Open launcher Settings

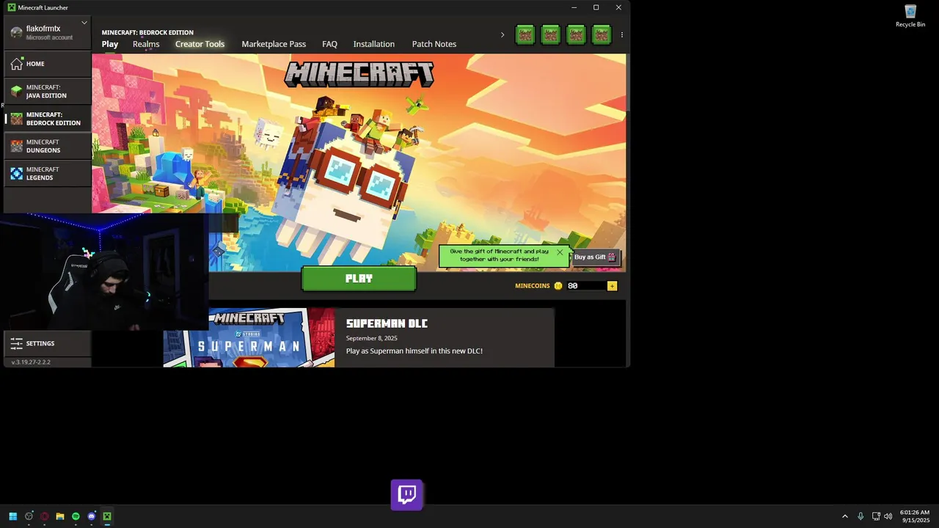[48, 343]
